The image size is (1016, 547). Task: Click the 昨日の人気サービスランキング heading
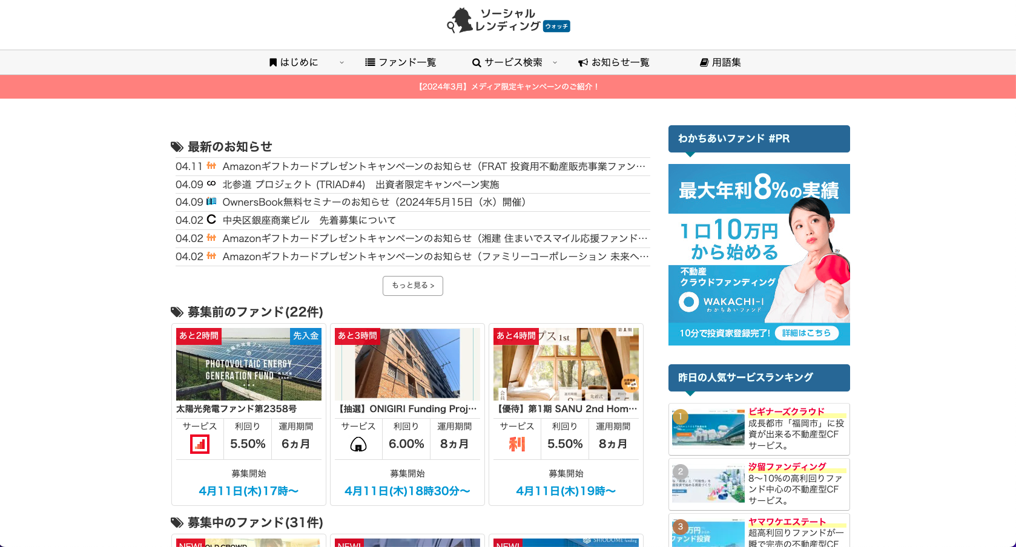click(x=759, y=378)
